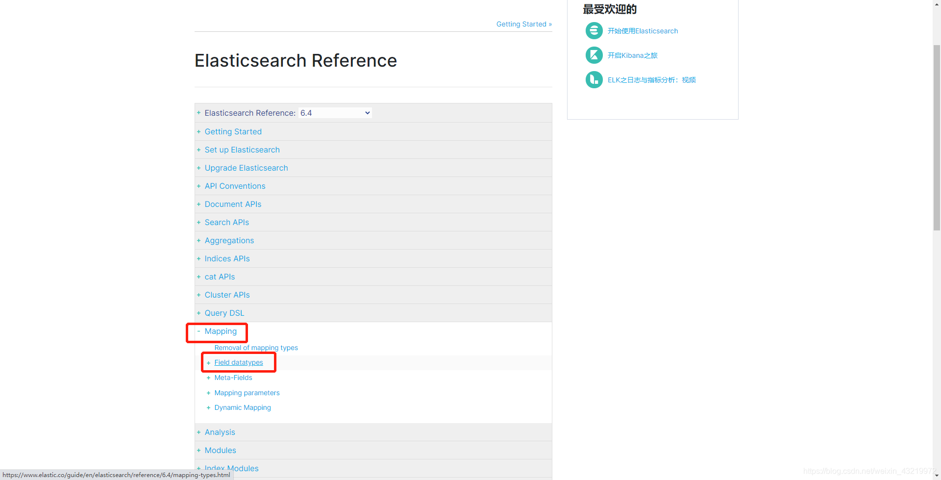Open the Cluster APIs link
Screen dimensions: 941x480
tap(227, 295)
